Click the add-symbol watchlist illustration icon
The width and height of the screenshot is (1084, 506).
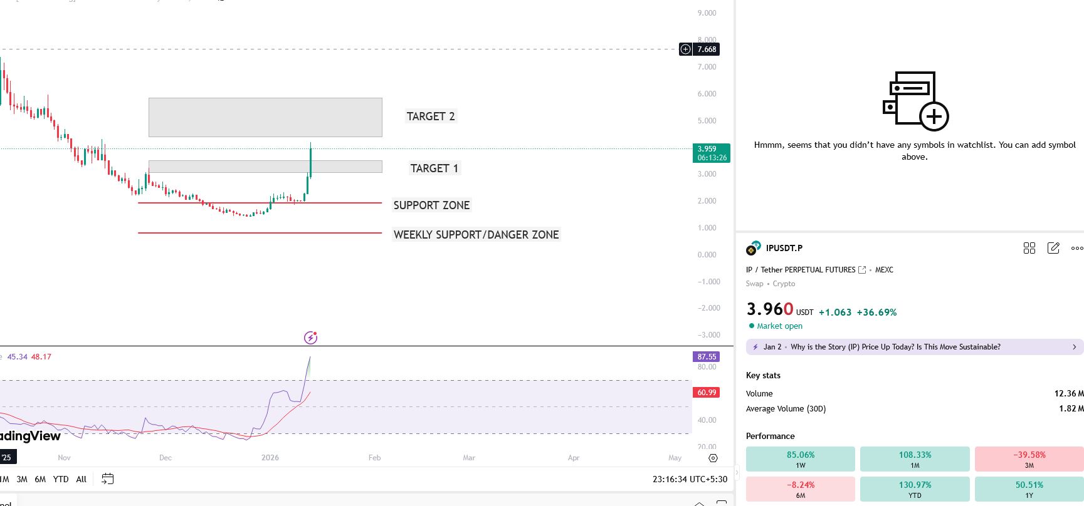[x=915, y=101]
